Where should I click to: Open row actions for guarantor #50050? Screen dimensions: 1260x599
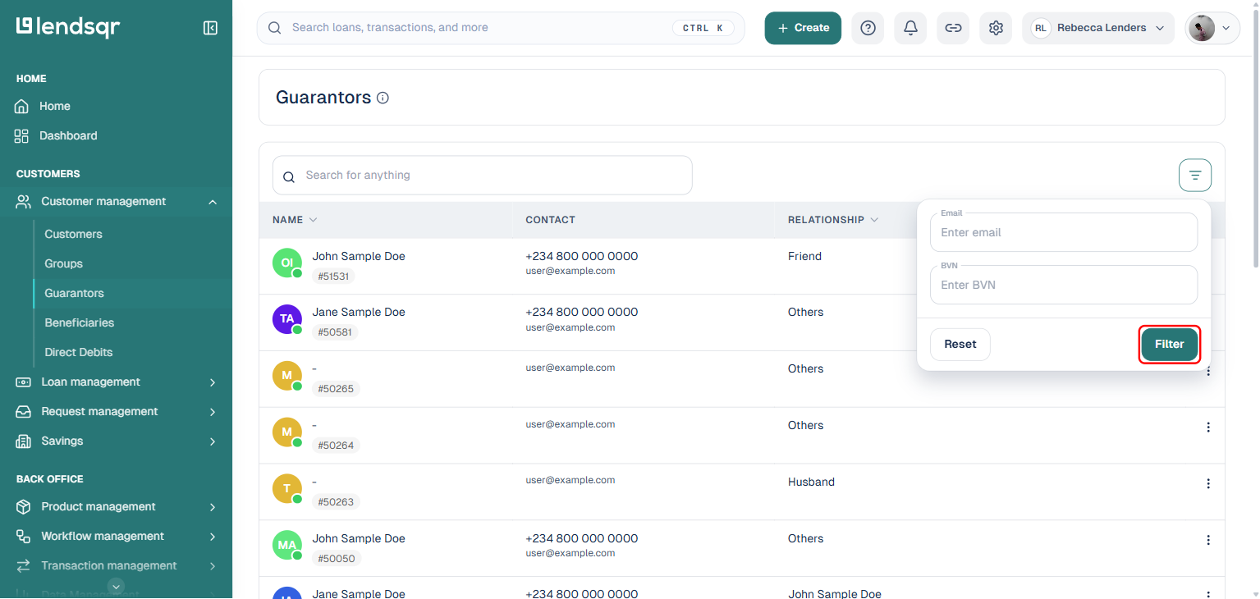(1208, 540)
